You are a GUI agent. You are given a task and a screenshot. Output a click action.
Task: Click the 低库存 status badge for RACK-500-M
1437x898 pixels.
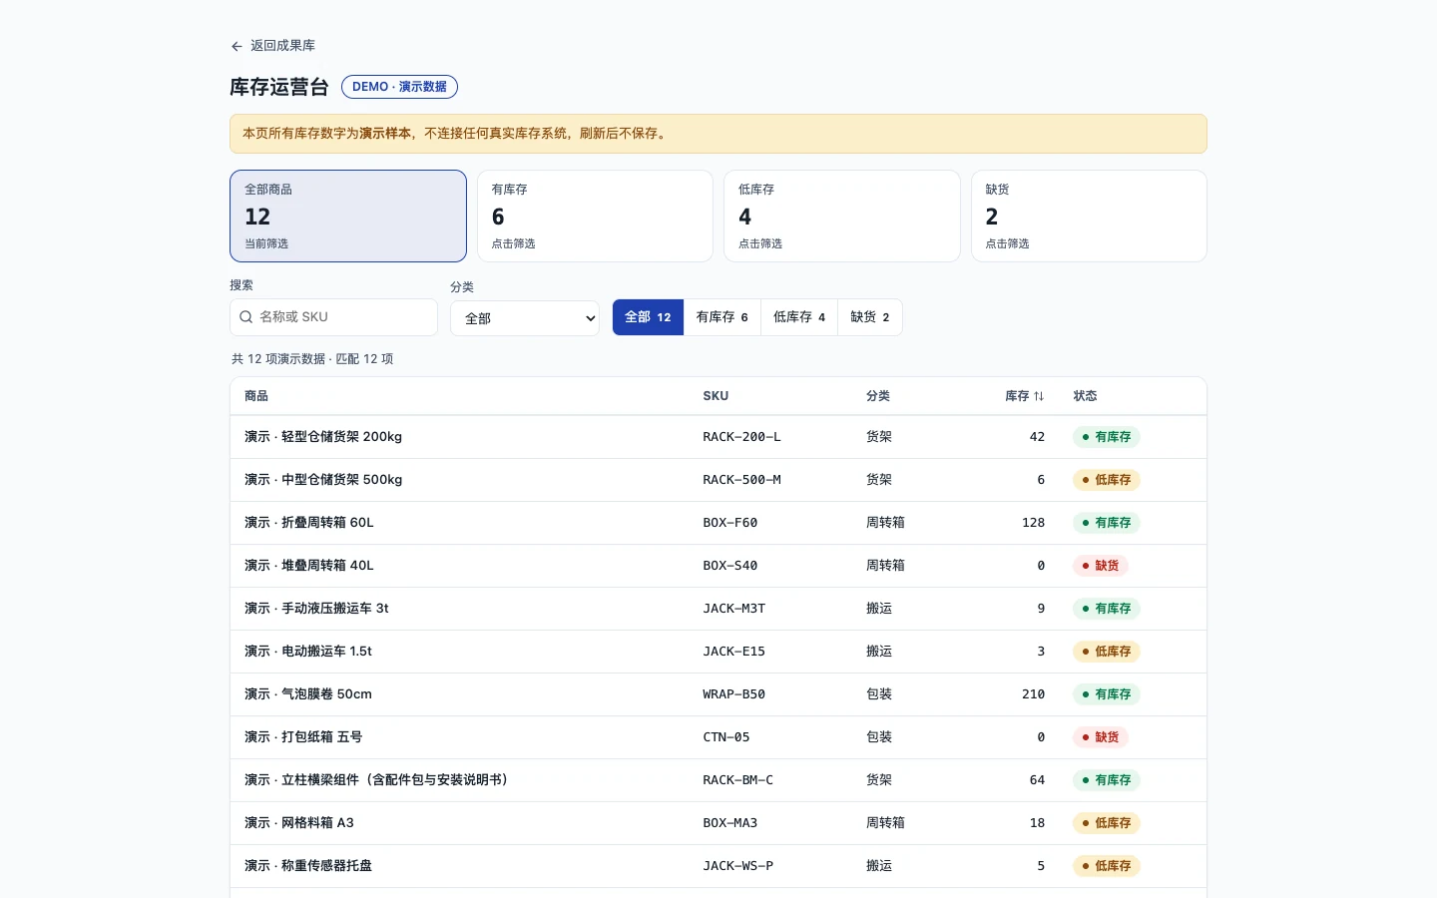click(x=1106, y=480)
